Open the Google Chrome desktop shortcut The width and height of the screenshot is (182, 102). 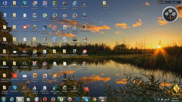(35, 54)
